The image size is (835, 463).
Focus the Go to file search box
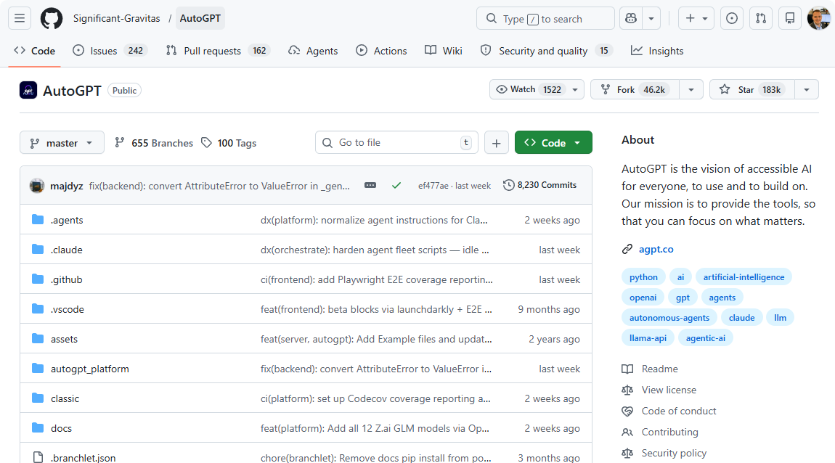(x=396, y=143)
